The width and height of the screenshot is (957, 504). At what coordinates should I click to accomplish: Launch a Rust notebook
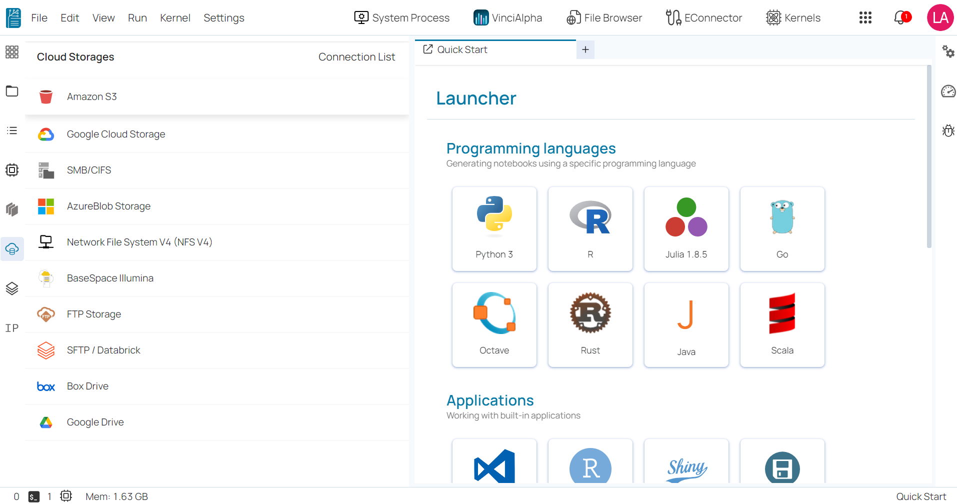590,325
